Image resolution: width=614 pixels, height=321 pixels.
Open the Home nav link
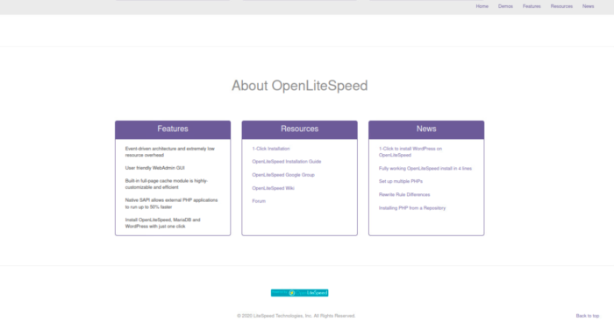[x=482, y=6]
